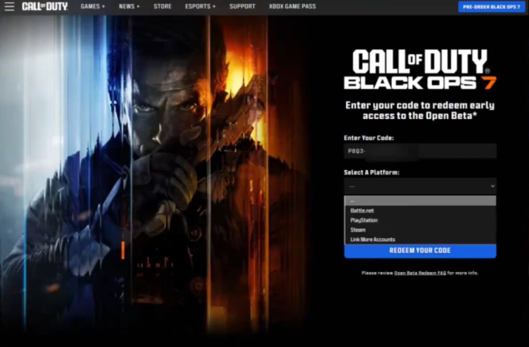Focus the Enter Your Code field
529x347 pixels.
[x=420, y=151]
